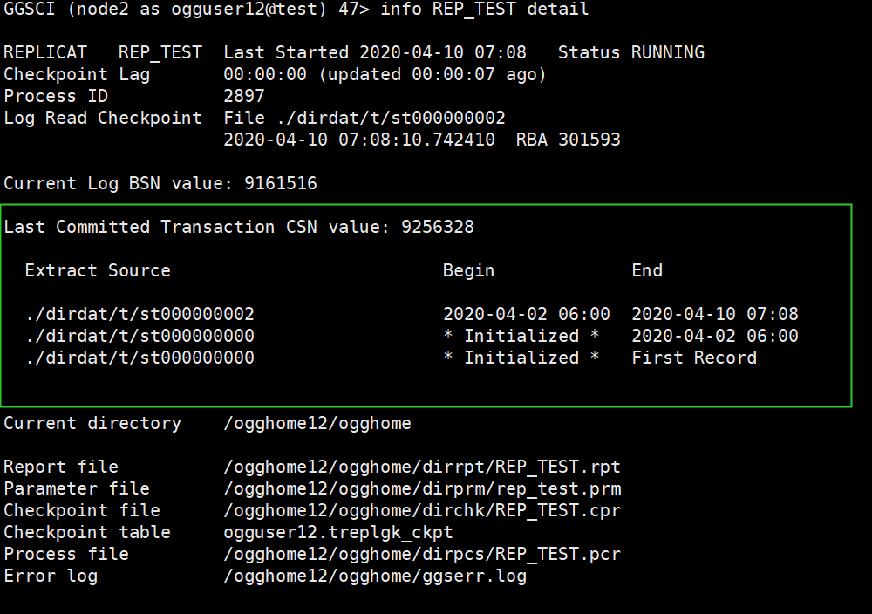Click the Error log path ggserr.log
This screenshot has height=614, width=872.
(x=375, y=576)
